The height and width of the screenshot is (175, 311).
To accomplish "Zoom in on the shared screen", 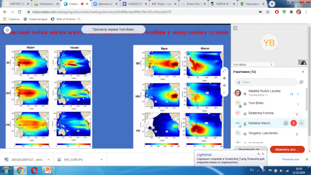I will tap(225, 78).
